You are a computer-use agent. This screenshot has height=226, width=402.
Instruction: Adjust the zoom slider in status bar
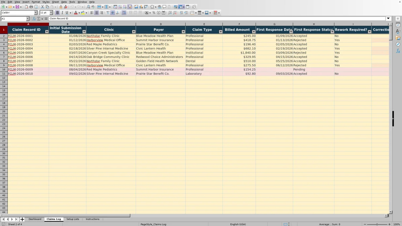[377, 224]
